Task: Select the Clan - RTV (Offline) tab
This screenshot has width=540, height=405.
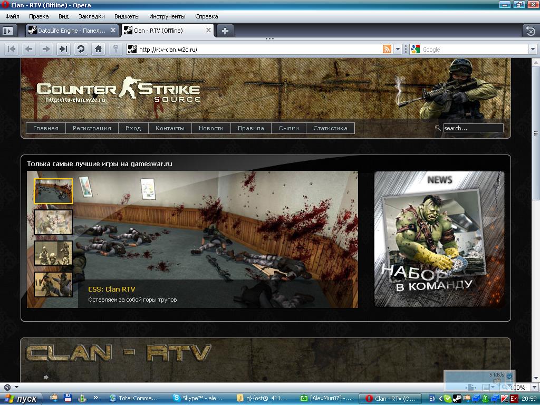Action: click(168, 31)
